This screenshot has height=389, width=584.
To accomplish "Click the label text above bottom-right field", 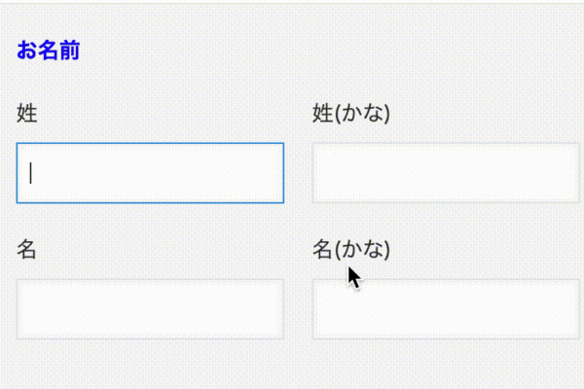I will click(350, 250).
